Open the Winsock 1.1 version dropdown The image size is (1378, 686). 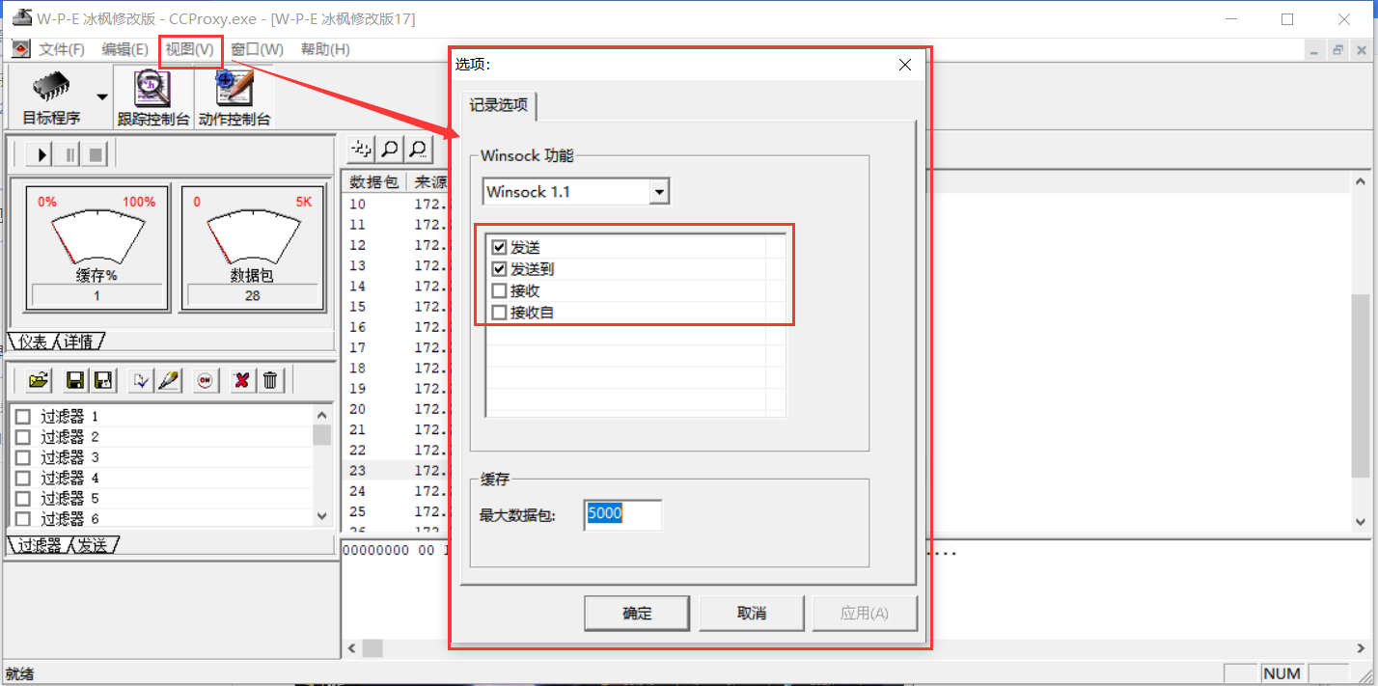click(658, 191)
